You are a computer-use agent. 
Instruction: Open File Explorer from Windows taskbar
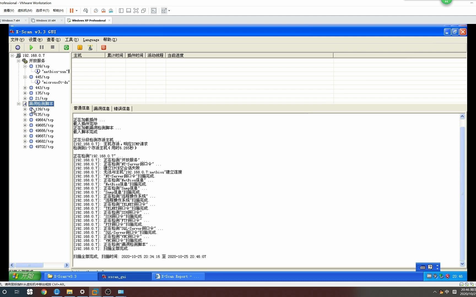click(69, 292)
